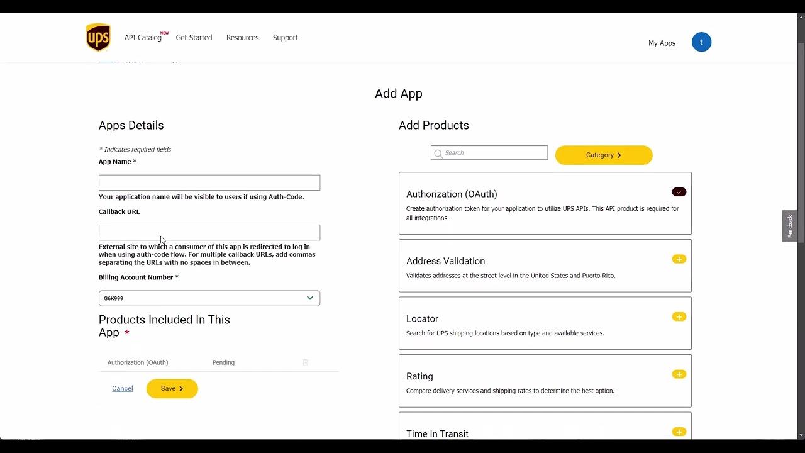The image size is (805, 453).
Task: Open the Billing Account Number dropdown
Action: coord(209,298)
